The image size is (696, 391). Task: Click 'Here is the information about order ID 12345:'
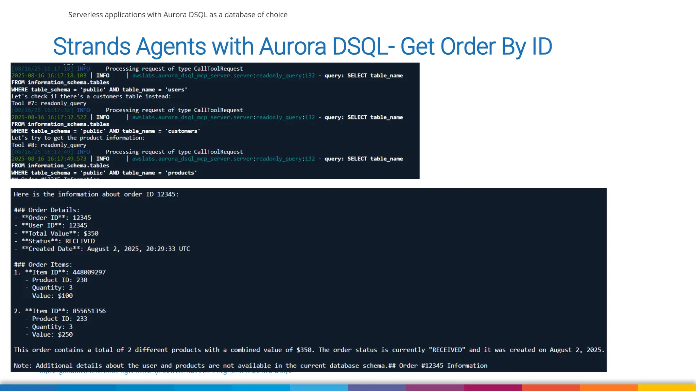click(96, 194)
